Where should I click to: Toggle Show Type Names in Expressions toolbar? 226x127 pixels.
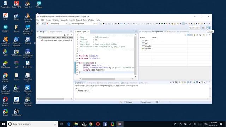(185, 35)
